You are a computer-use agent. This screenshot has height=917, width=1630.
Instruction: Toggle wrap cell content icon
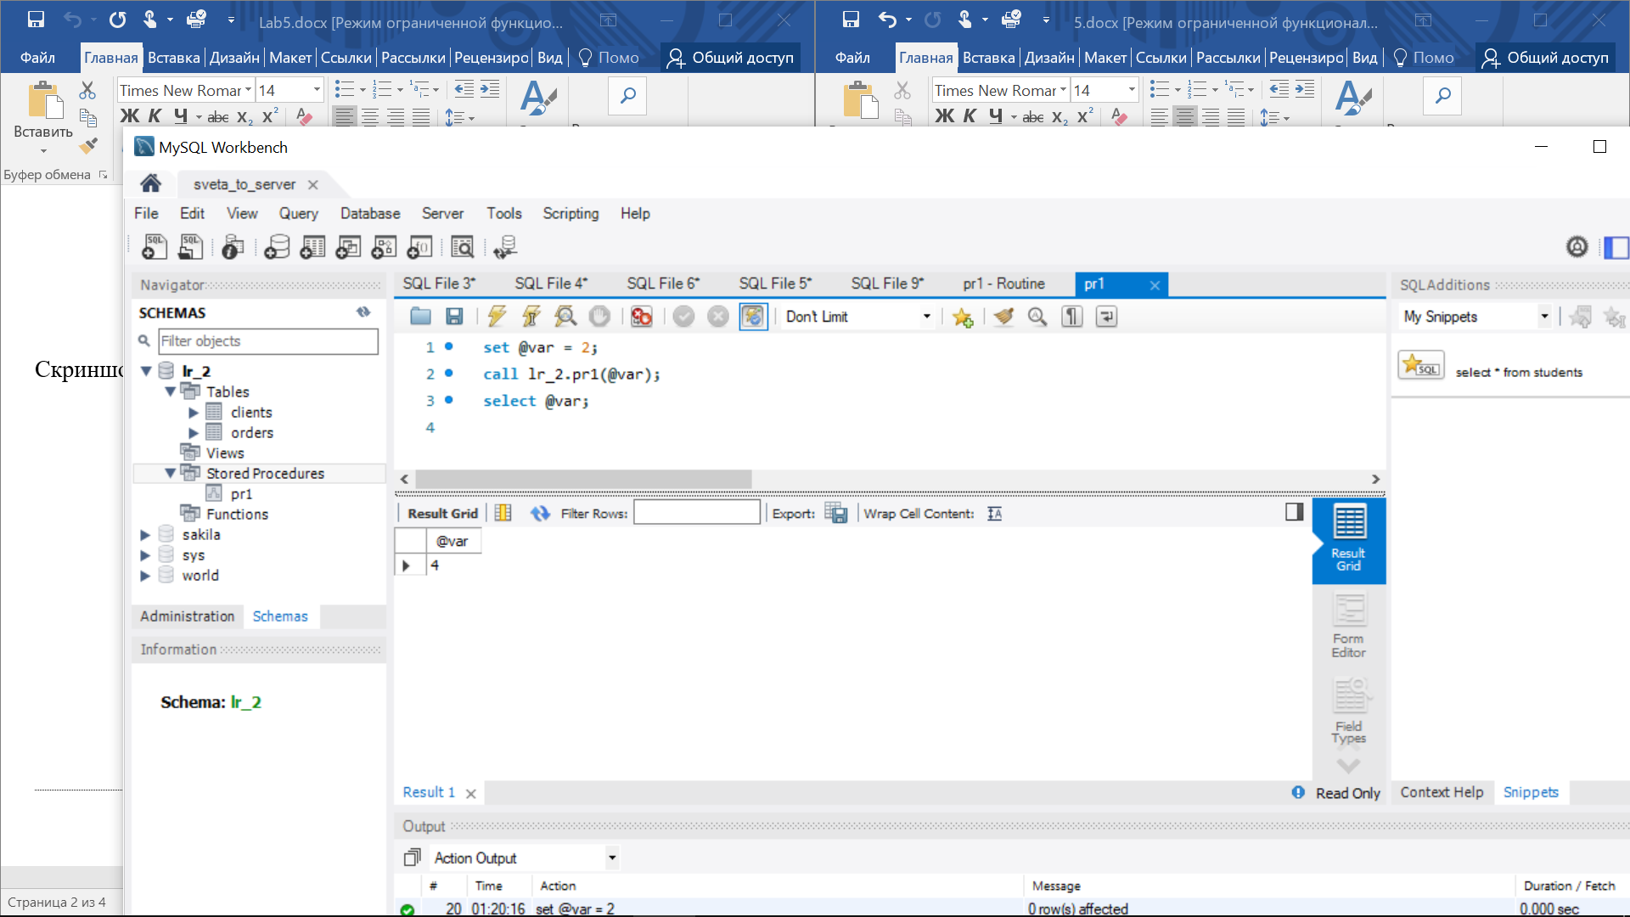(995, 514)
